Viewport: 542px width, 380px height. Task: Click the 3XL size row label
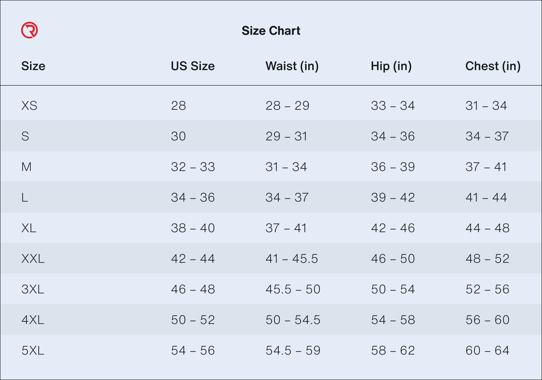click(33, 289)
